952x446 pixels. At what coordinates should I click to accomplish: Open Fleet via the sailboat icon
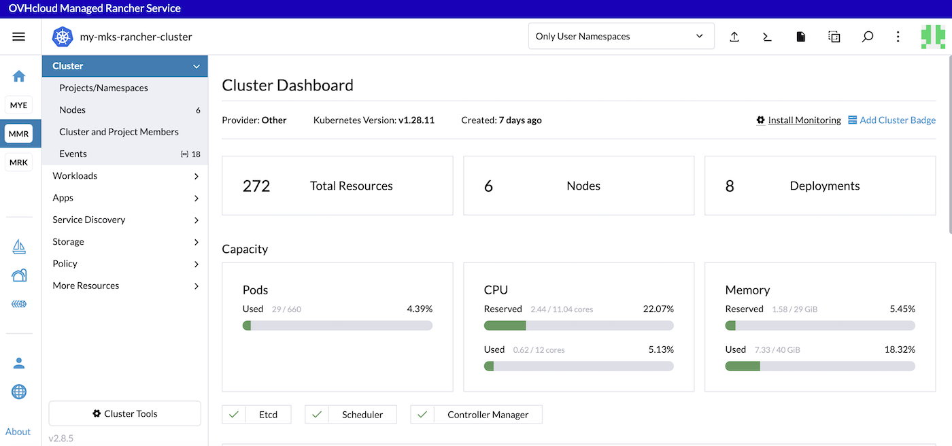pos(19,246)
